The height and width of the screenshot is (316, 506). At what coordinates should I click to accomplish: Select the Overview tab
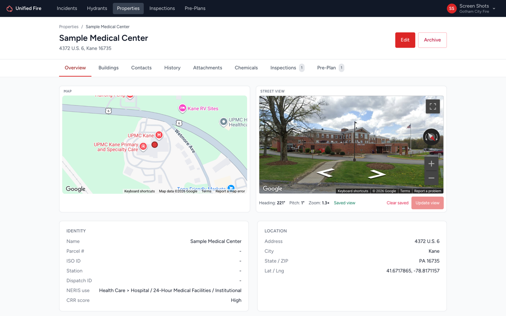click(x=75, y=68)
